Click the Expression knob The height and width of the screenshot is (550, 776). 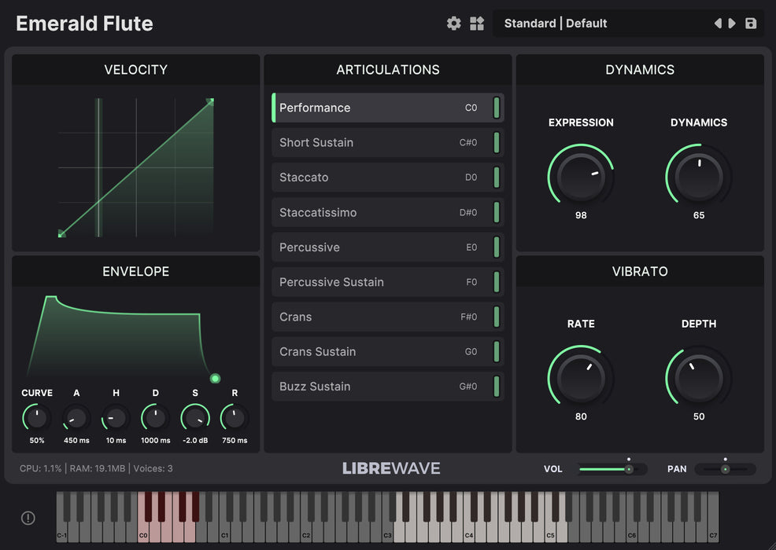pyautogui.click(x=581, y=176)
